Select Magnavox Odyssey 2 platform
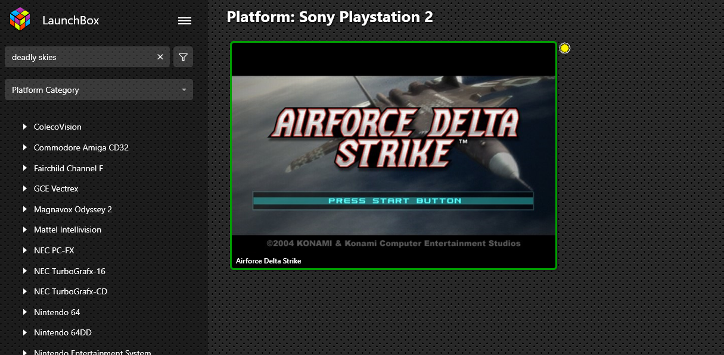The height and width of the screenshot is (355, 724). click(73, 209)
